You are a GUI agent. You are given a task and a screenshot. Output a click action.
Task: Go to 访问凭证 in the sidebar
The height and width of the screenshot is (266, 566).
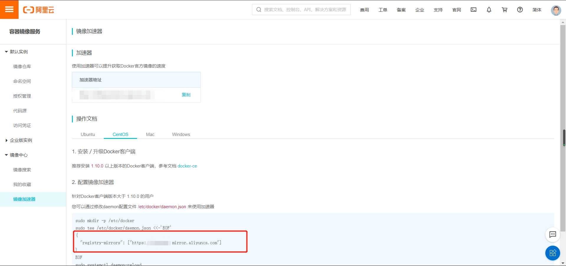22,126
